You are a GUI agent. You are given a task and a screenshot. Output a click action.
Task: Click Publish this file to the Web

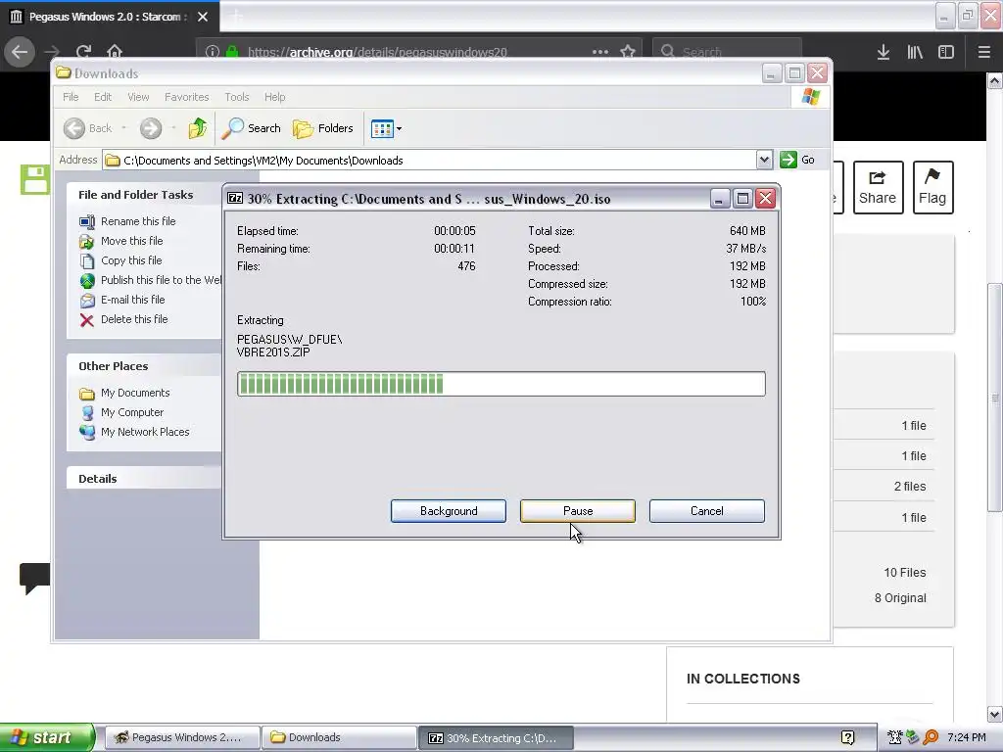click(150, 280)
